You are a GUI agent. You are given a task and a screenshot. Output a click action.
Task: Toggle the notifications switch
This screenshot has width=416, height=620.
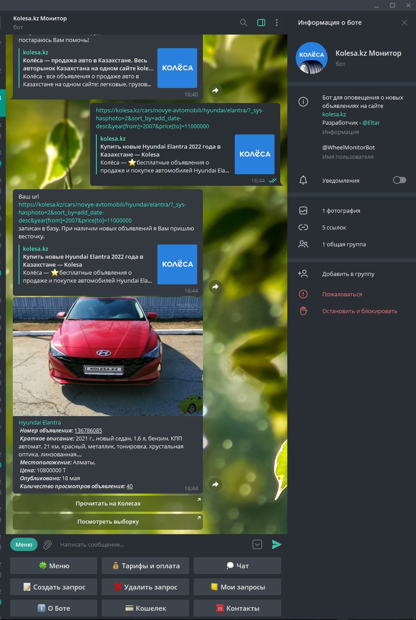pos(399,180)
